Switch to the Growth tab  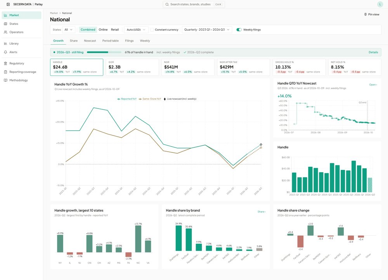tap(59, 41)
